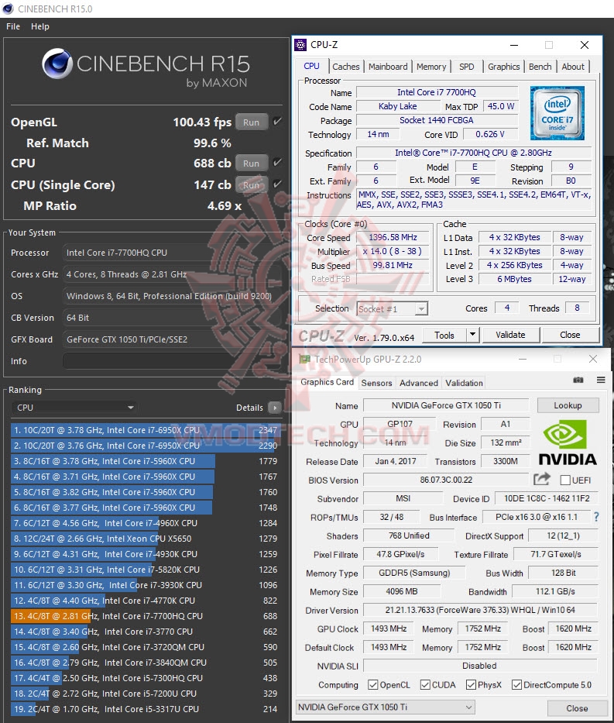614x723 pixels.
Task: Open the Ranking CPU dropdown
Action: pyautogui.click(x=74, y=408)
